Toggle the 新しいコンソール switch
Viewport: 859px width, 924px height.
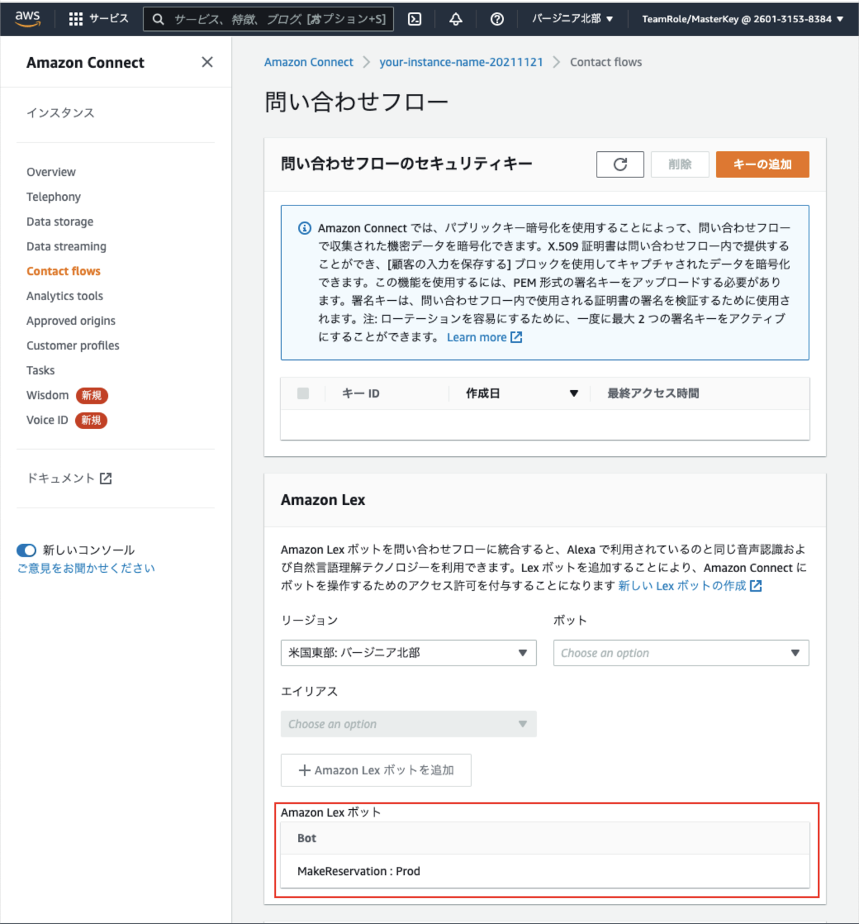26,550
